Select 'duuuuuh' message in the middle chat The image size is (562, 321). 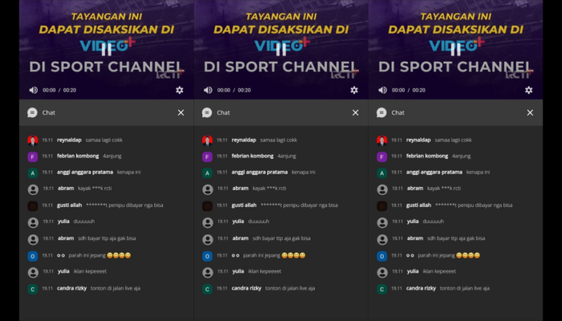[x=259, y=221]
